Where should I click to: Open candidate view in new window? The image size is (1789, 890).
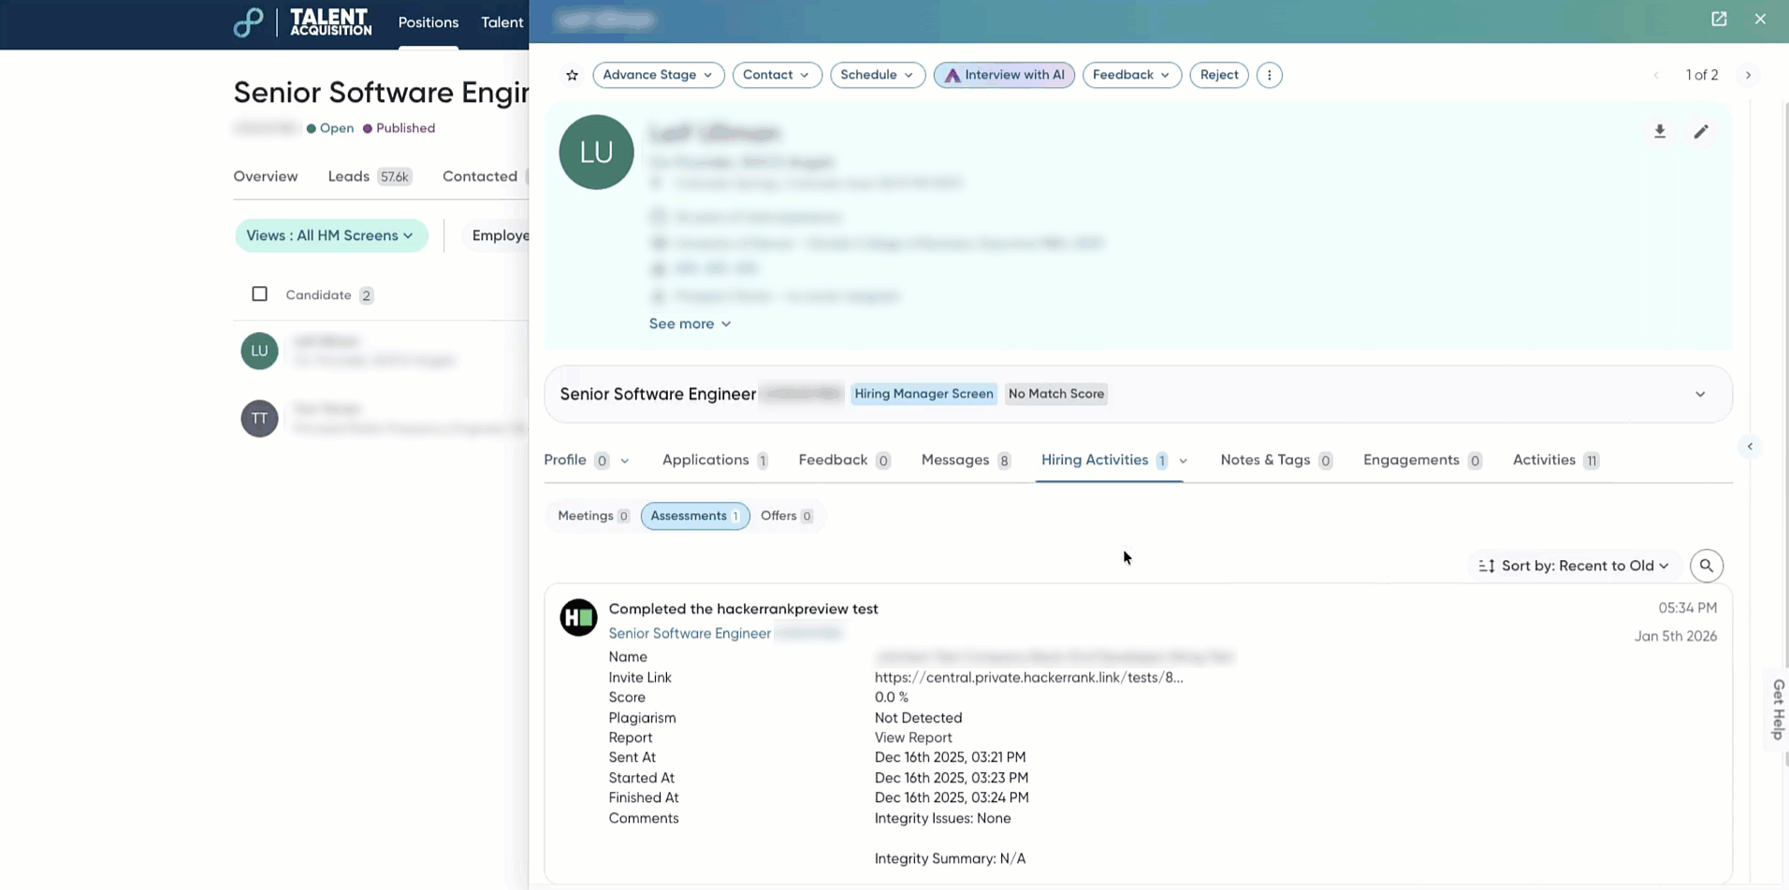pyautogui.click(x=1720, y=19)
